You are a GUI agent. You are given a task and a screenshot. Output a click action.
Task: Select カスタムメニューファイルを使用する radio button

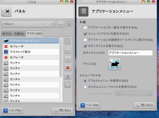[85, 87]
